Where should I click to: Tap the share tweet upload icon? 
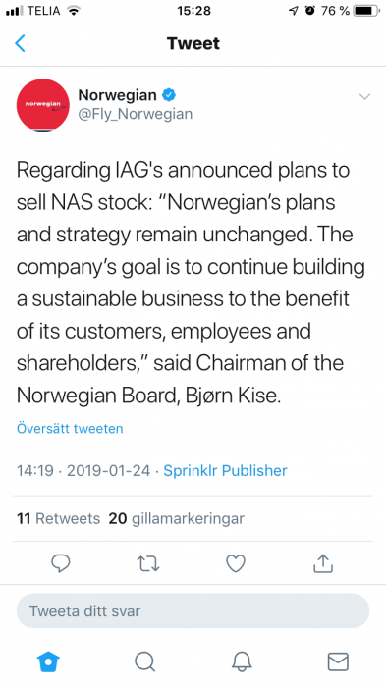click(x=323, y=563)
